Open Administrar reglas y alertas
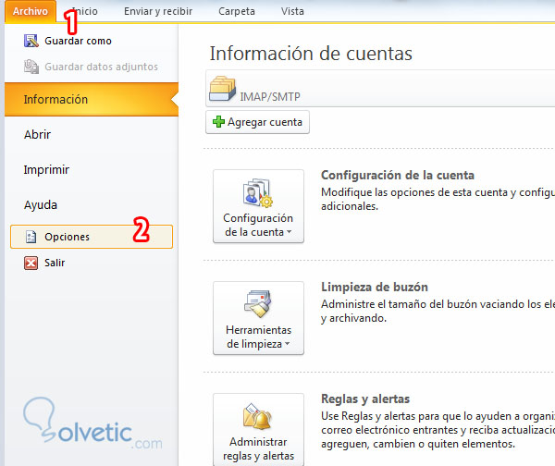Viewport: 555px width, 466px height. tap(258, 430)
